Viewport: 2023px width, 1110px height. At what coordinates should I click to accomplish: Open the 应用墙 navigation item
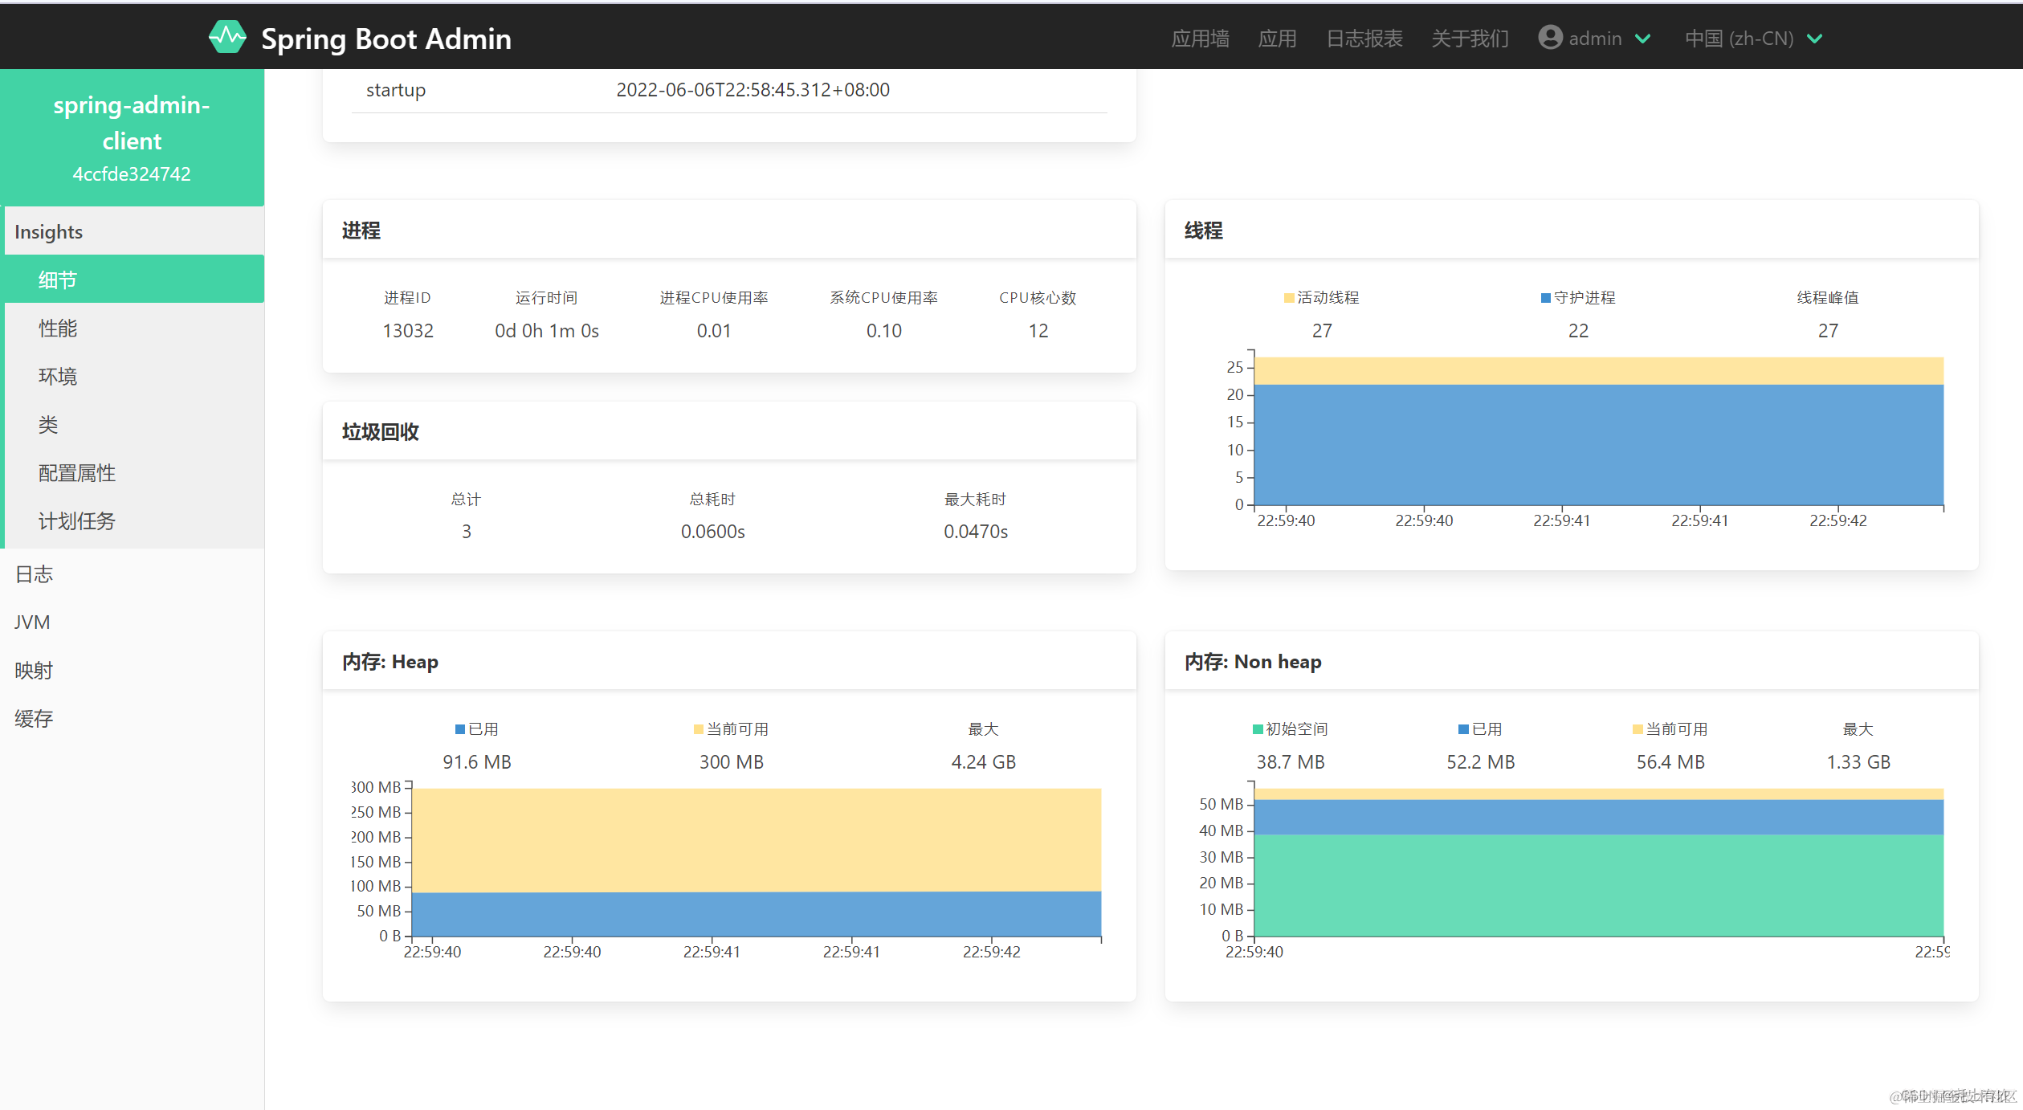pos(1200,39)
